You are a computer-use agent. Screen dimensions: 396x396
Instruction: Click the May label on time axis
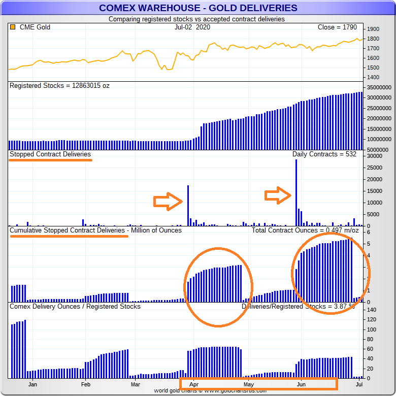tap(248, 384)
